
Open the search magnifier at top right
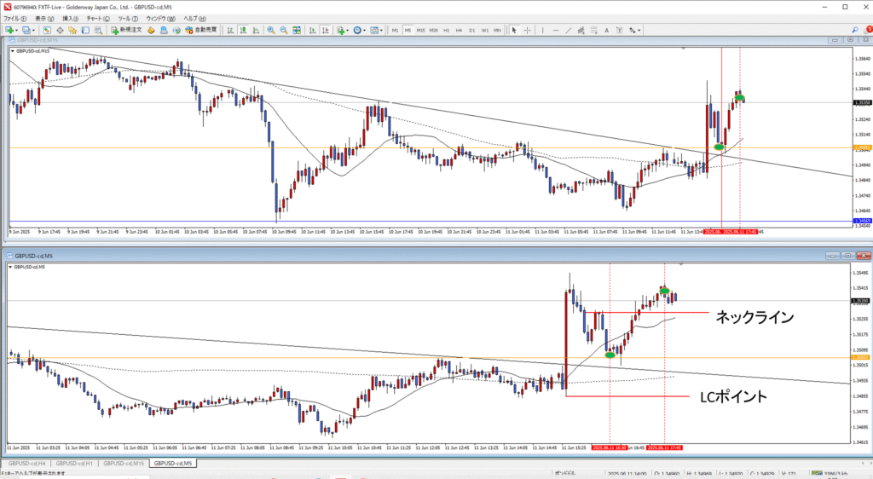(854, 30)
